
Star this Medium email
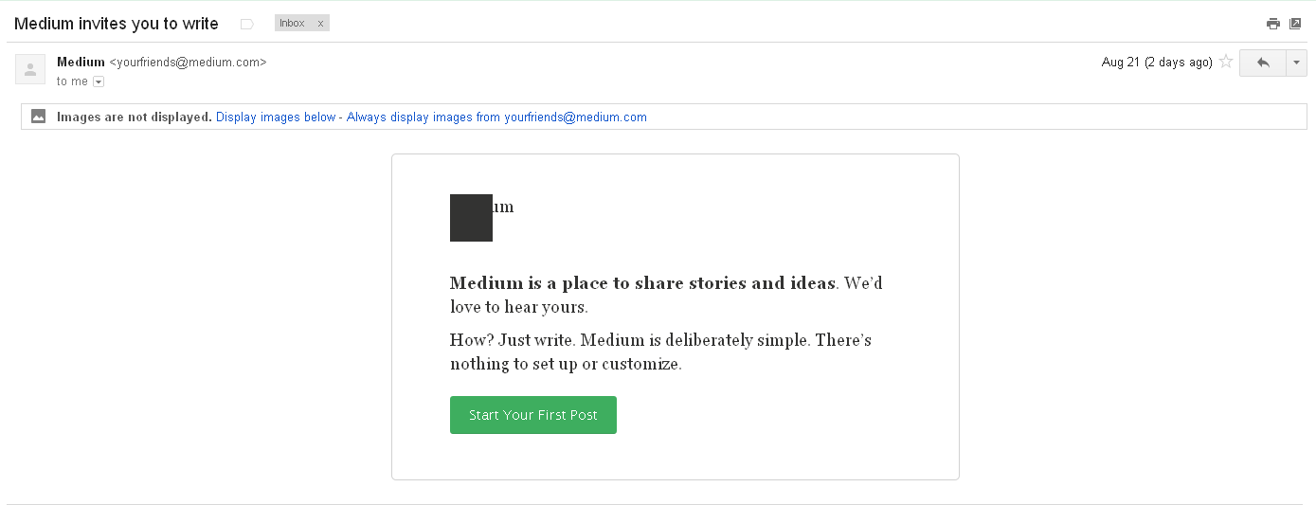[1226, 62]
